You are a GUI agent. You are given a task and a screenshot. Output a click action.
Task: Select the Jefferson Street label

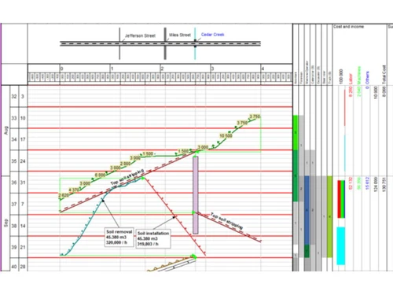(x=140, y=35)
